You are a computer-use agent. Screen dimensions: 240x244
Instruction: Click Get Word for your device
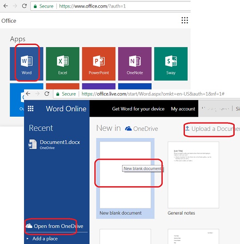point(138,109)
